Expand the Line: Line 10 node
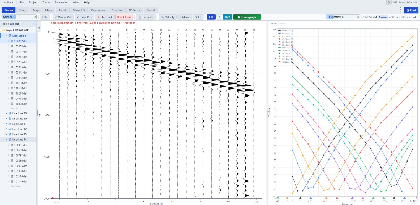Image resolution: width=420 pixels, height=205 pixels. coord(6,119)
